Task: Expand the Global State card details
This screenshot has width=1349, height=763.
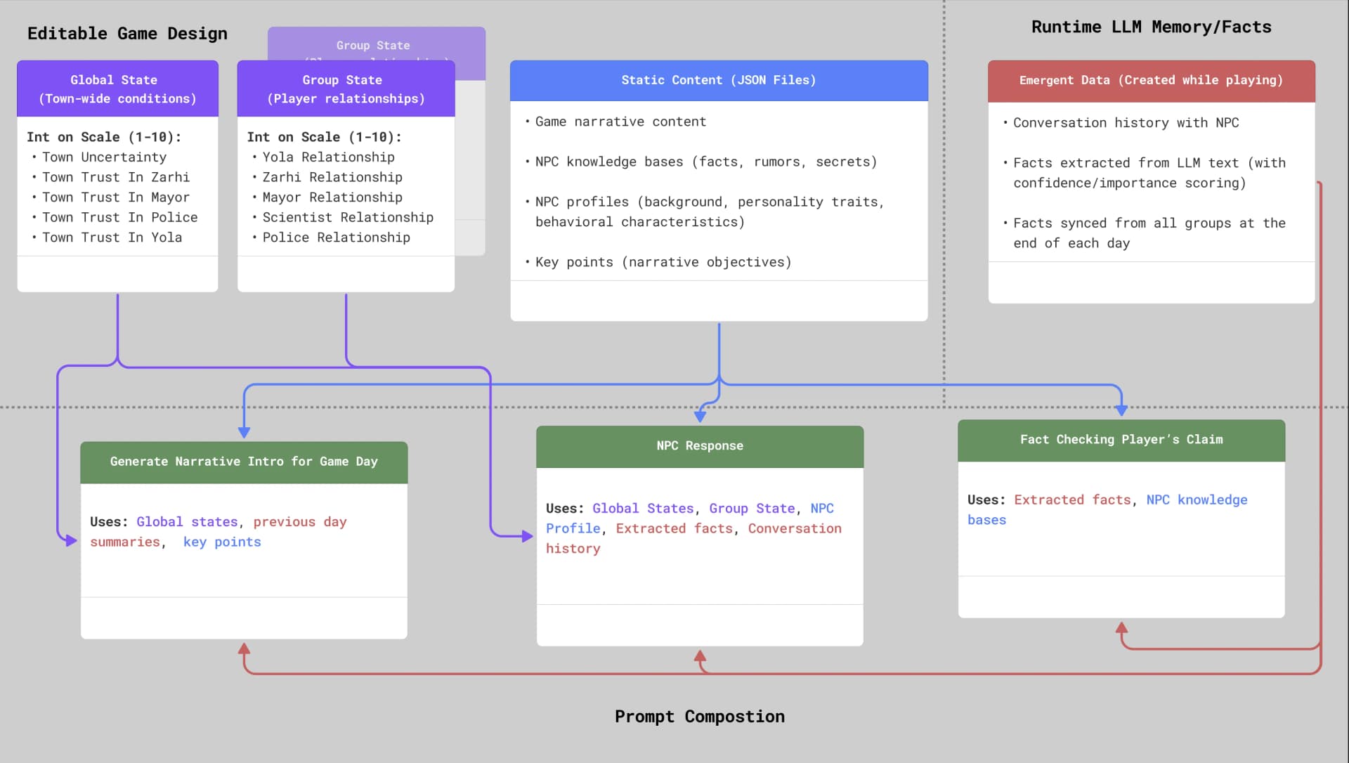Action: tap(117, 273)
